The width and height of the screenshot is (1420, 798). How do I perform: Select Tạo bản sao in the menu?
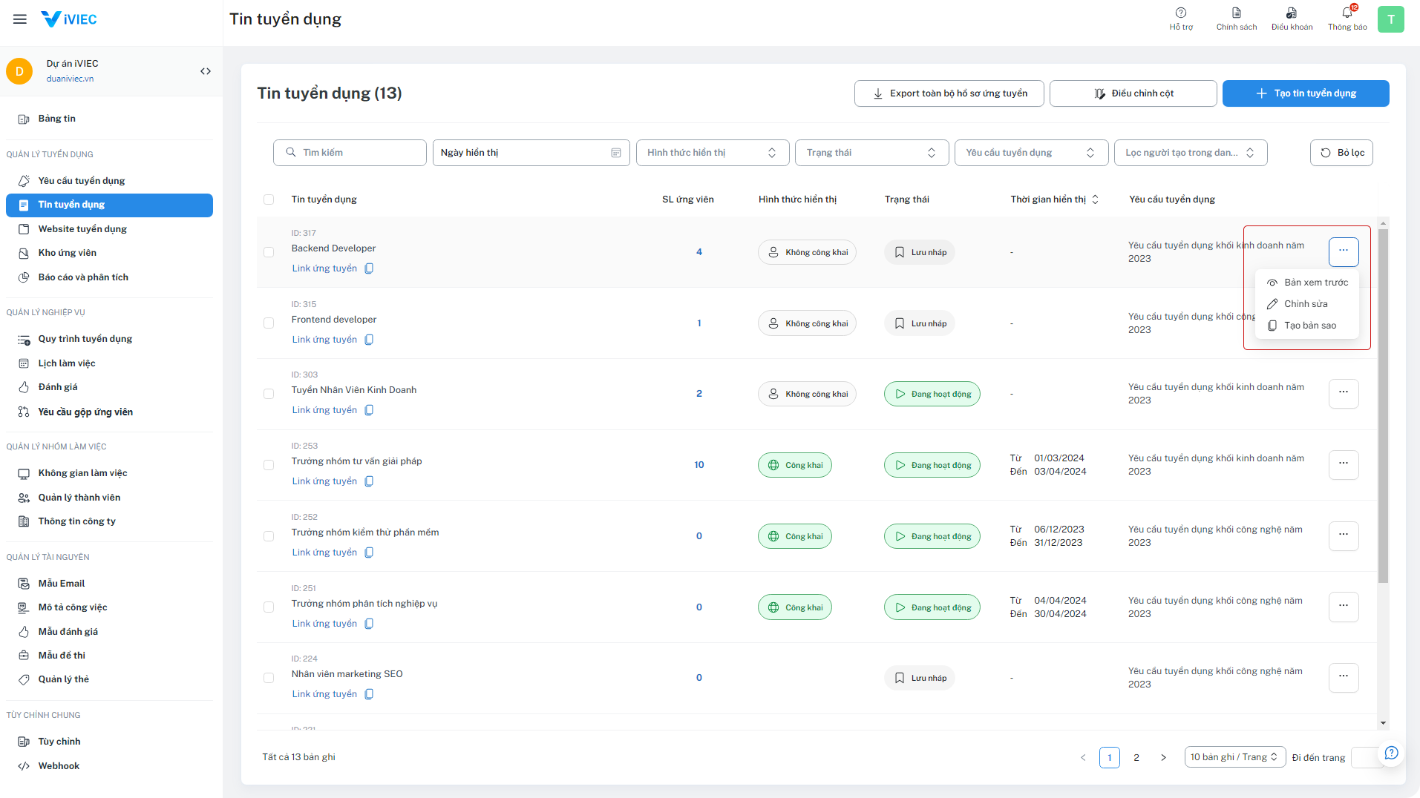click(x=1309, y=326)
